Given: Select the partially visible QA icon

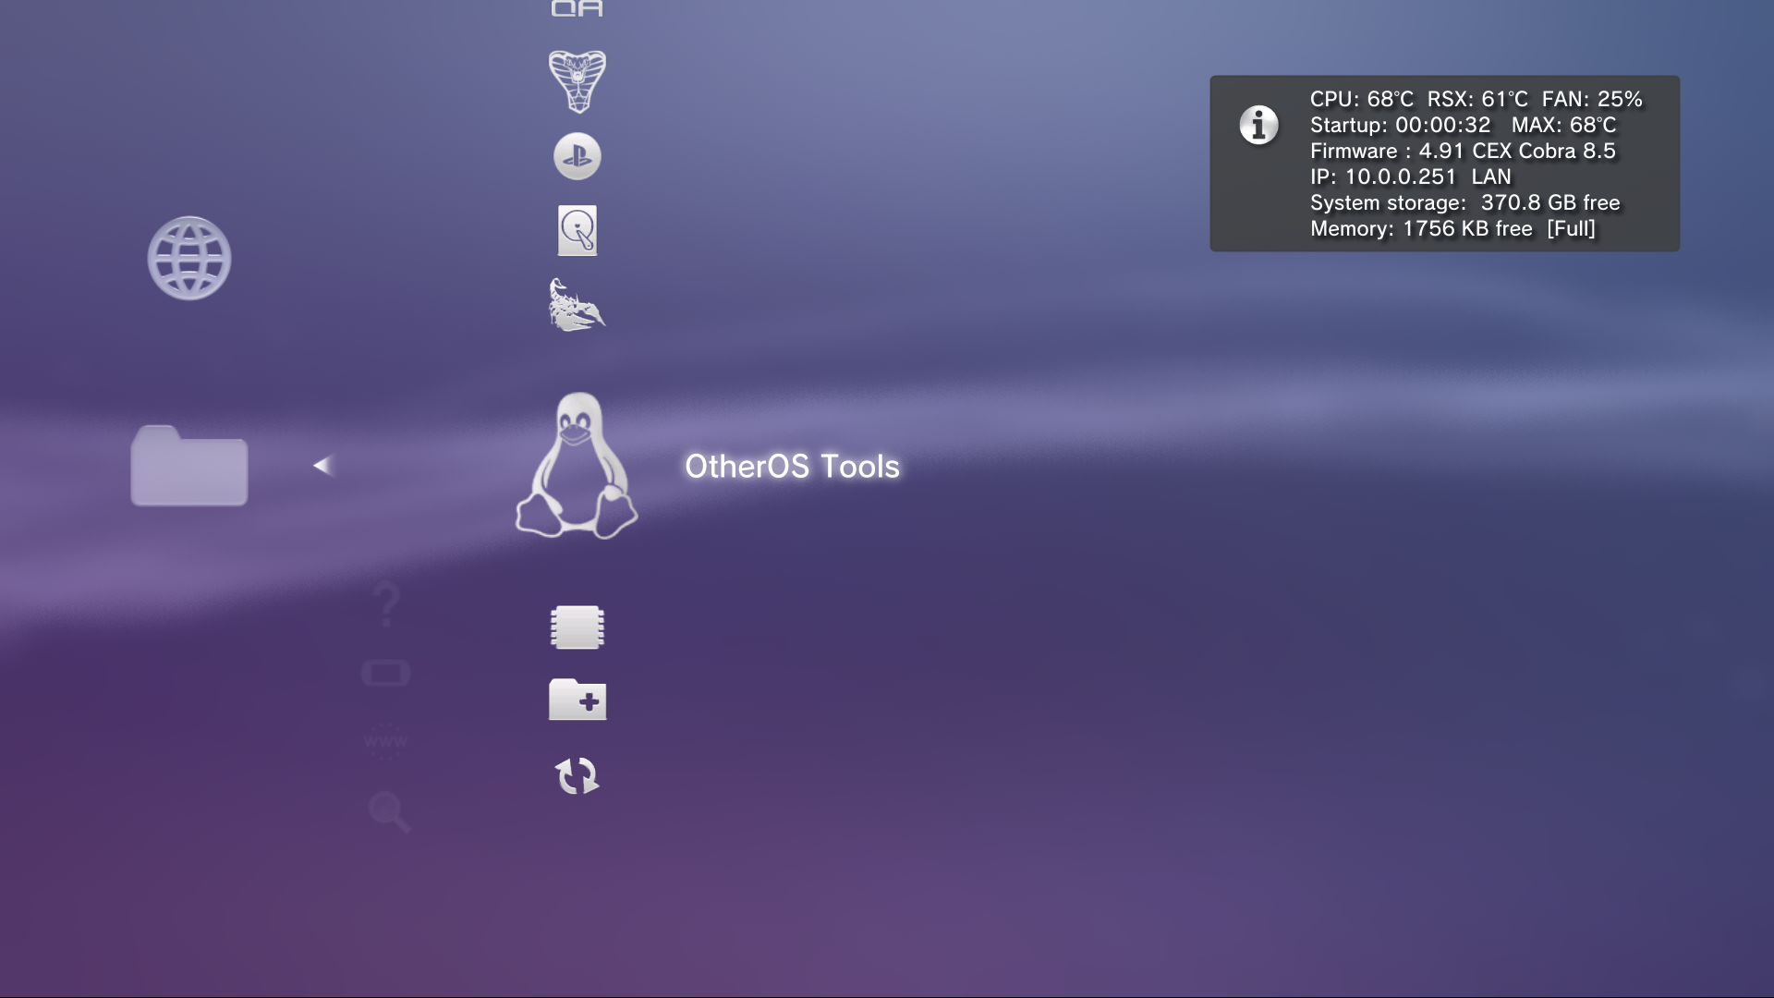Looking at the screenshot, I should click(x=577, y=8).
